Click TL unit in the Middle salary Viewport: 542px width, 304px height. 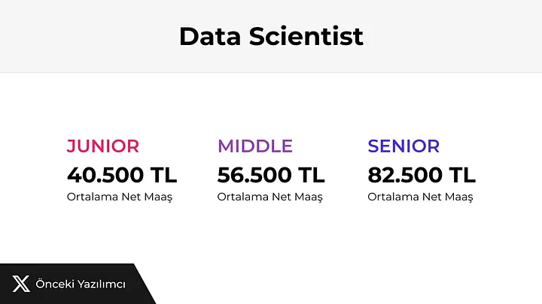point(312,175)
